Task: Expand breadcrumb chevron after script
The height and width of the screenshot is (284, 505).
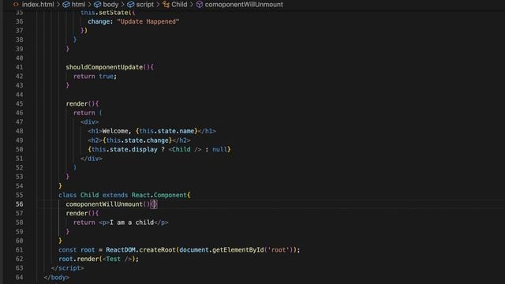Action: click(x=158, y=5)
